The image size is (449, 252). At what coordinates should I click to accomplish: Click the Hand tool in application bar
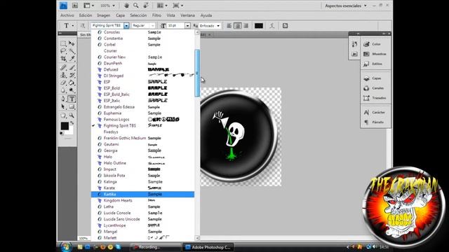coord(126,6)
